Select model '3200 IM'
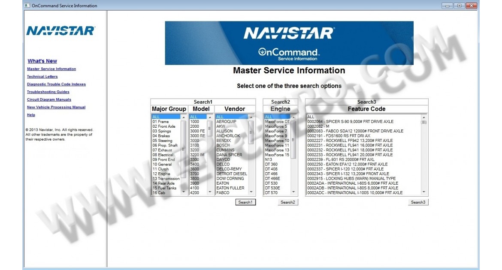 click(198, 155)
